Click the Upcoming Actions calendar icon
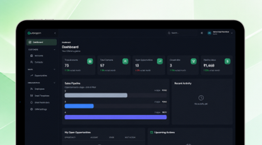The image size is (262, 145). [x=151, y=132]
